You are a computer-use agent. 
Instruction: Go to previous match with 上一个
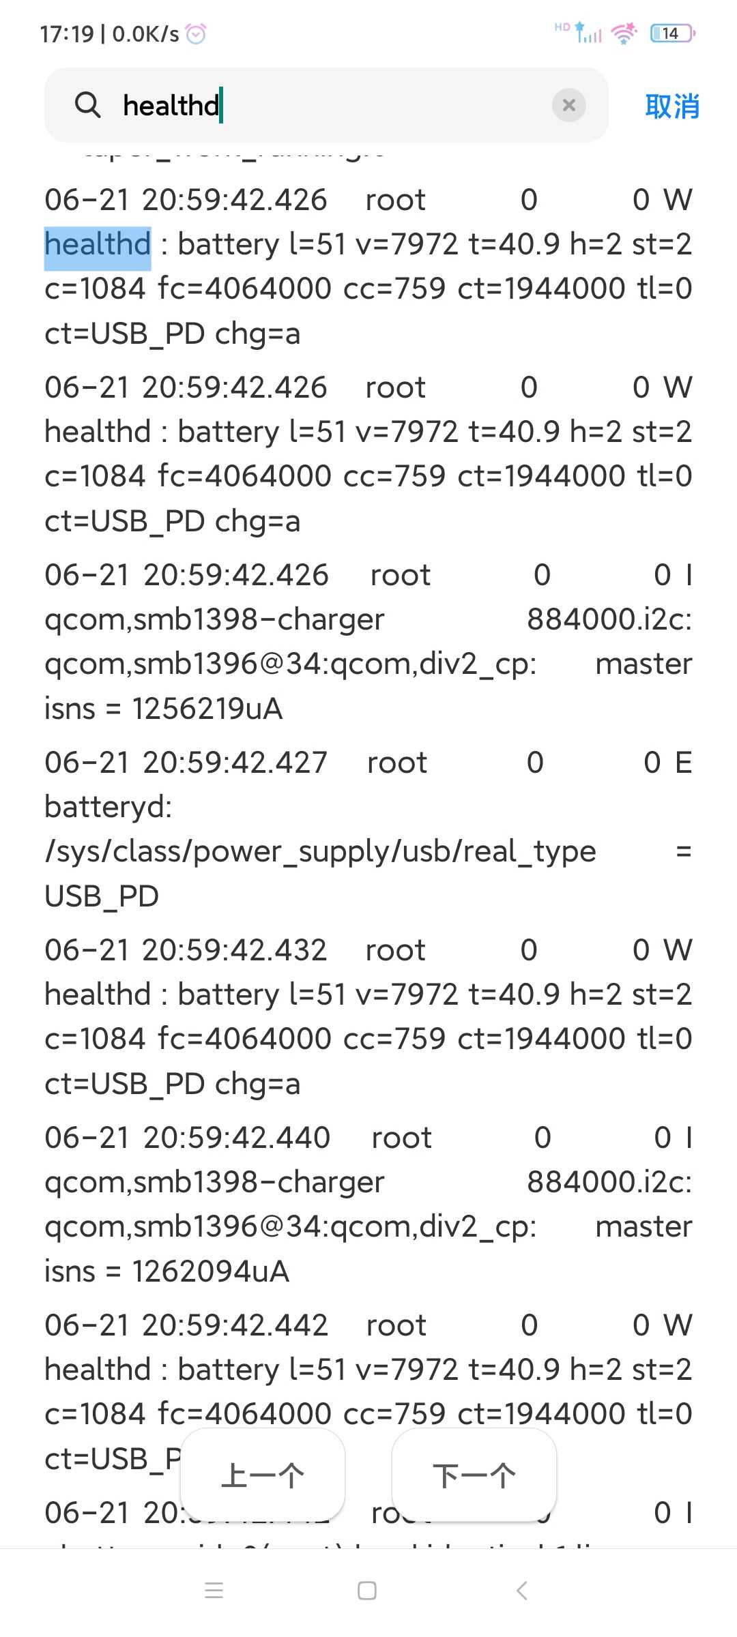coord(263,1475)
